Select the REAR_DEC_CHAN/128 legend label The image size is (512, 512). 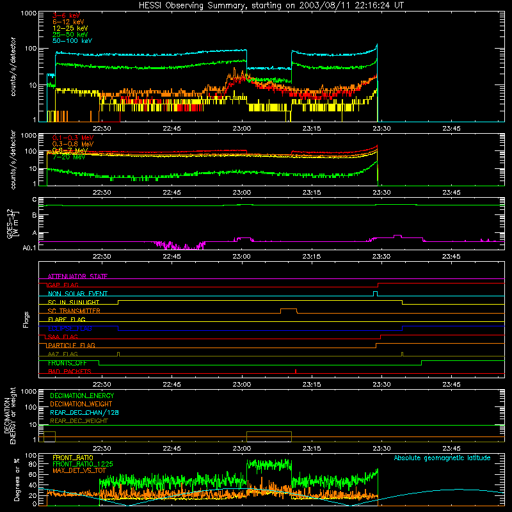coord(84,412)
